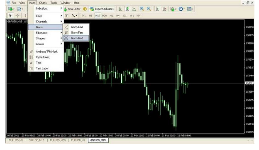Click the yellow MetaEditor diamond icon
The width and height of the screenshot is (259, 150).
[x=85, y=9]
